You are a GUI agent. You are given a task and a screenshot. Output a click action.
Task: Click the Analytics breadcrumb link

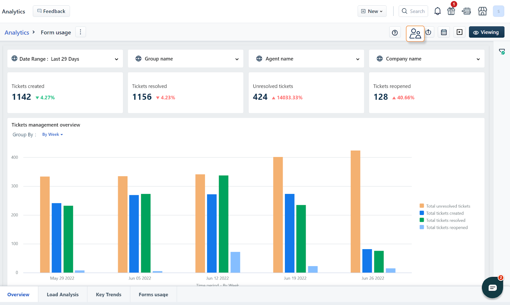point(17,33)
